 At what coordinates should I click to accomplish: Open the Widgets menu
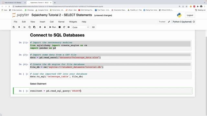tap(73, 22)
